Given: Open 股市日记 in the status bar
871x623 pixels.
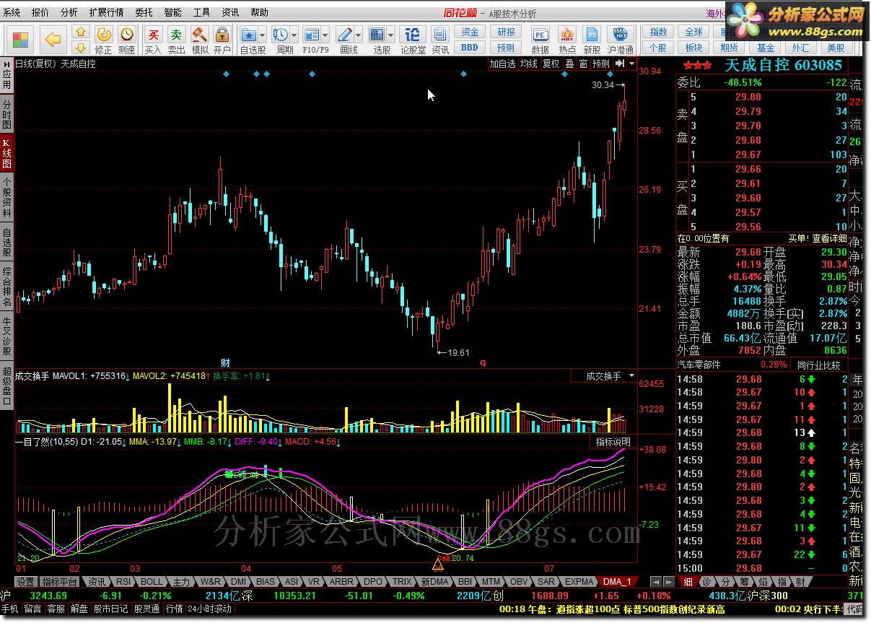Looking at the screenshot, I should click(110, 609).
